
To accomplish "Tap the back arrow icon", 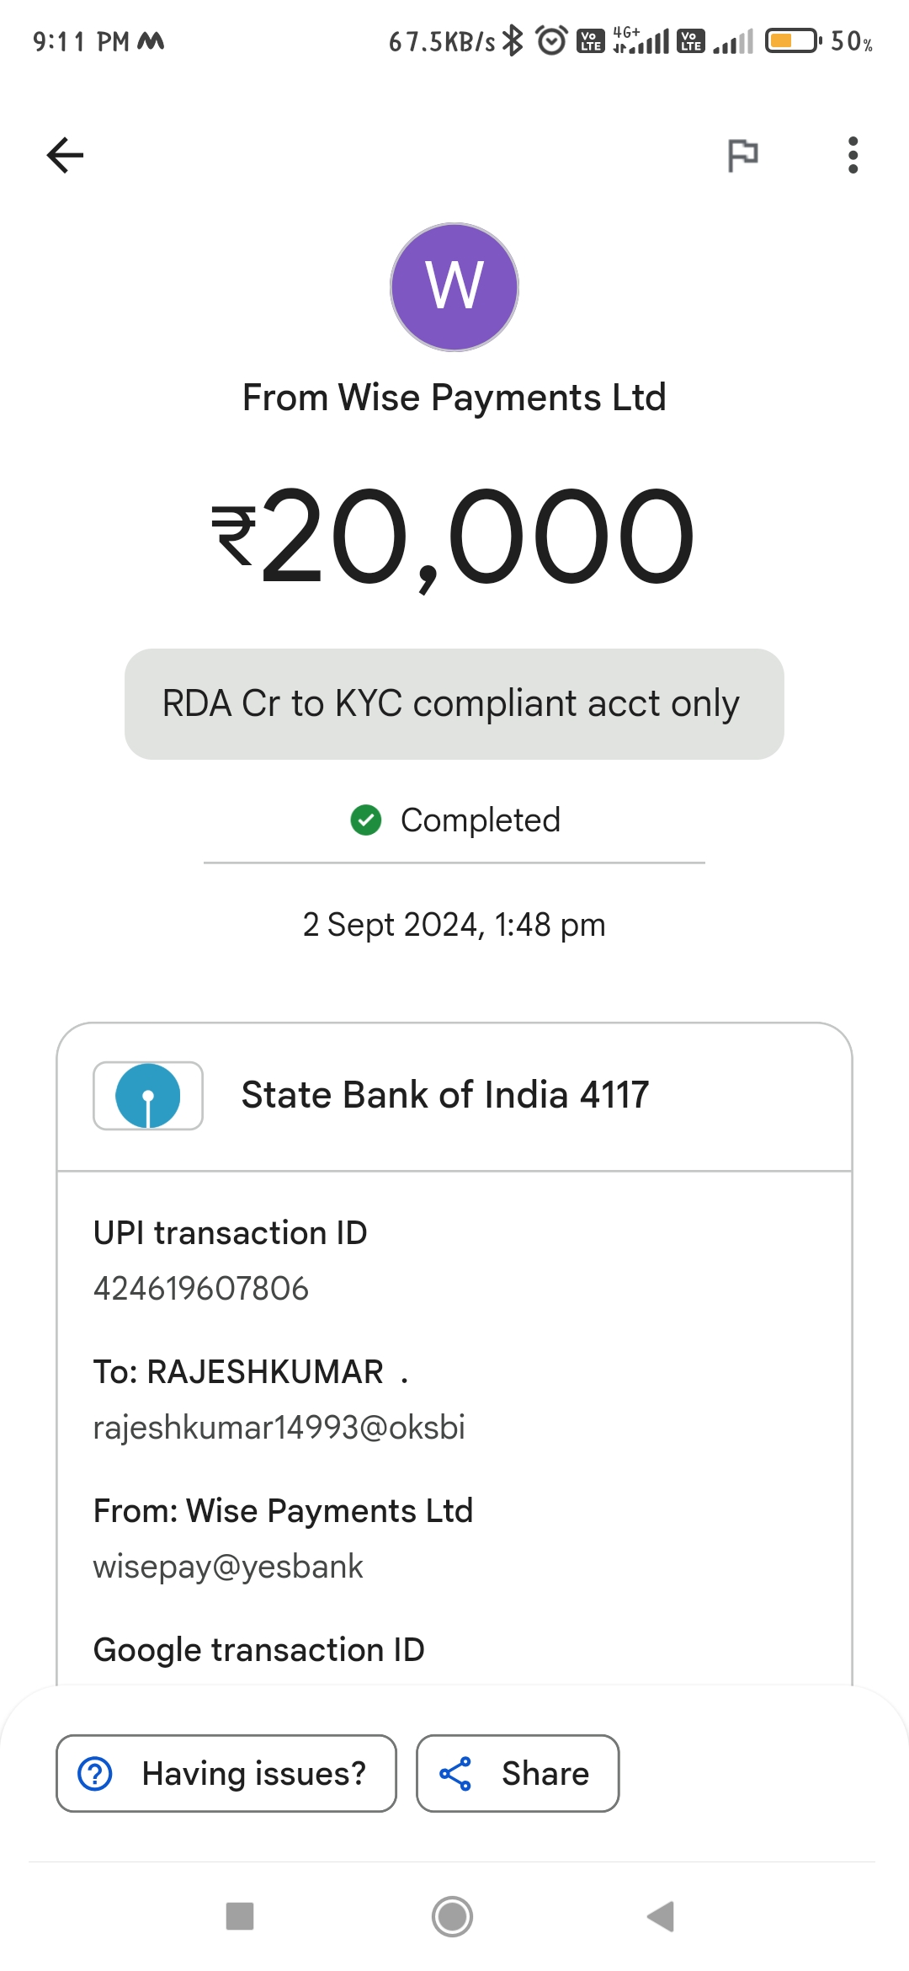I will point(65,155).
